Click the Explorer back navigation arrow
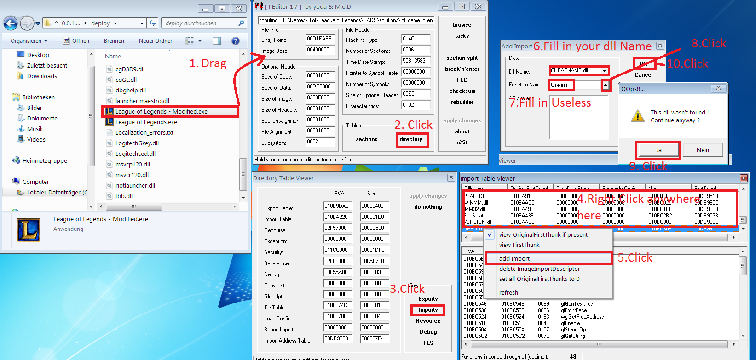 coord(11,23)
